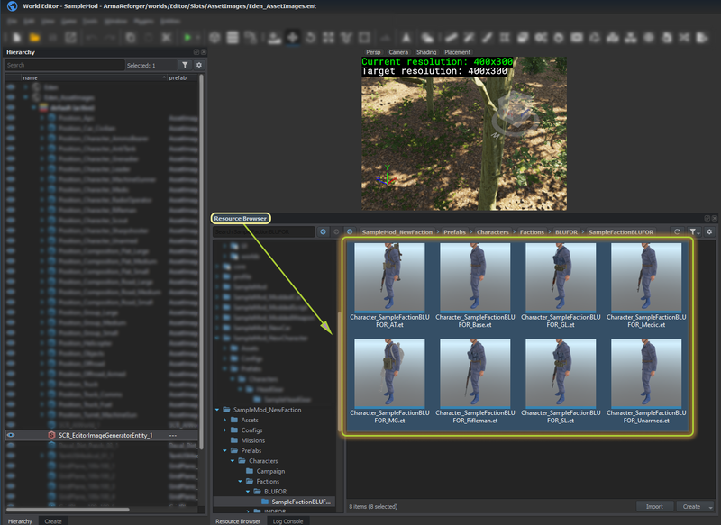Refresh the Resource Browser listing
Screen dimensions: 721x525
[x=677, y=232]
